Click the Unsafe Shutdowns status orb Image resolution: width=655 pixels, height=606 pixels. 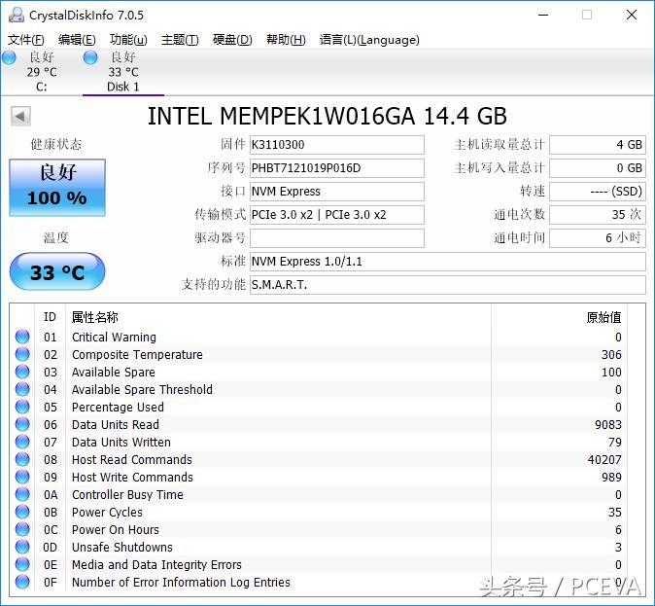point(22,548)
